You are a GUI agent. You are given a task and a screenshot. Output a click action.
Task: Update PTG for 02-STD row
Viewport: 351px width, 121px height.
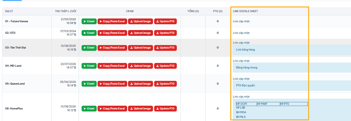(x=165, y=33)
